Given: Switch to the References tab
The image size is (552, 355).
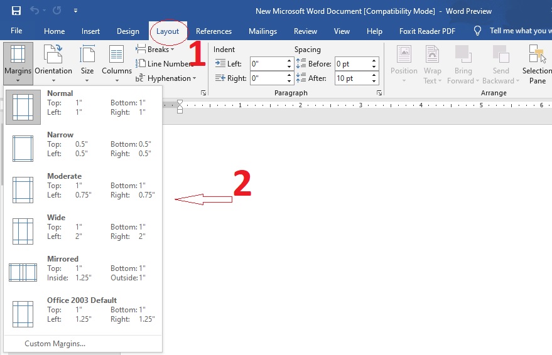Looking at the screenshot, I should tap(214, 31).
